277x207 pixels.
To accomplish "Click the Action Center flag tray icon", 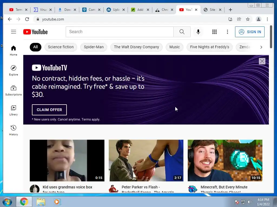I will pos(236,202).
